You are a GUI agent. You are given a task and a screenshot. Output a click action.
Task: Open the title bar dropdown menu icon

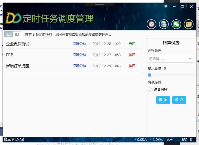[x=166, y=7]
